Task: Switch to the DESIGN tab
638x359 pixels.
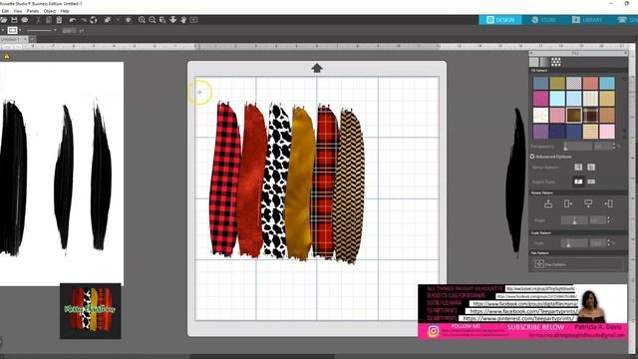Action: point(500,20)
